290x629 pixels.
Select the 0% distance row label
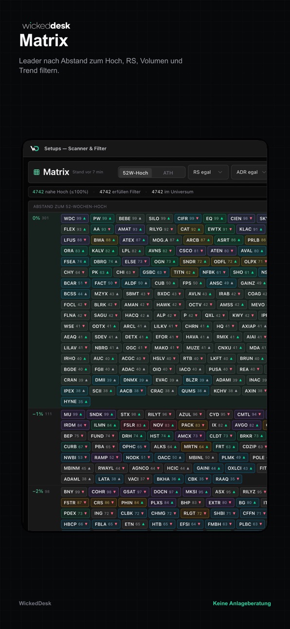coord(36,218)
